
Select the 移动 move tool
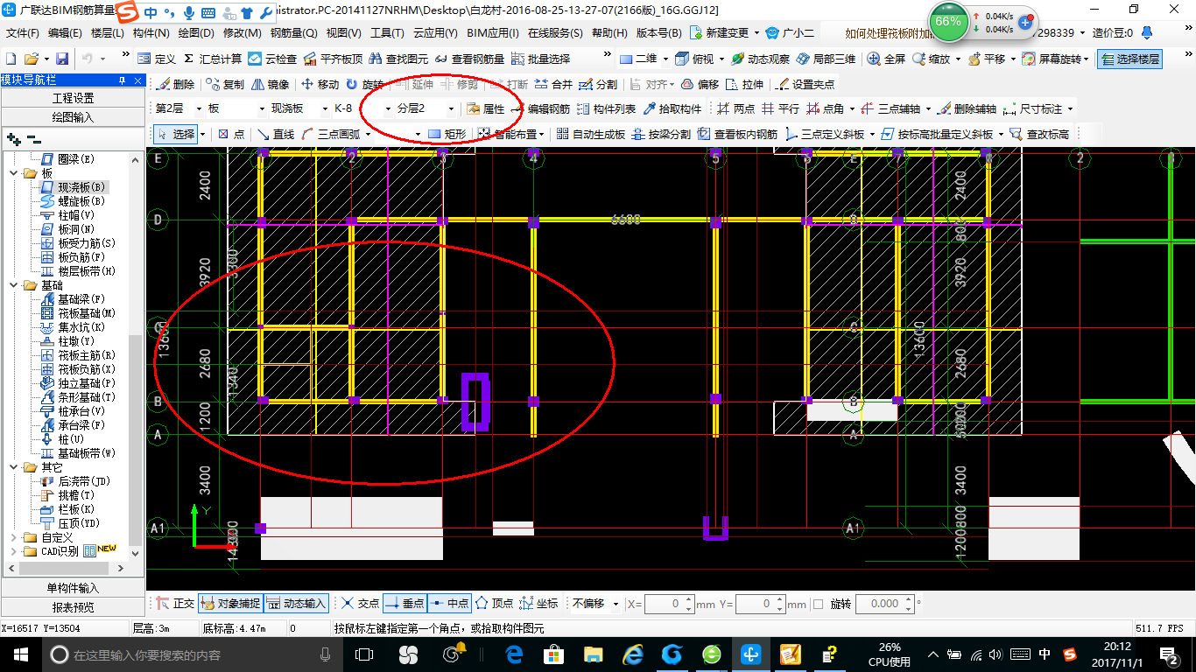pyautogui.click(x=320, y=85)
